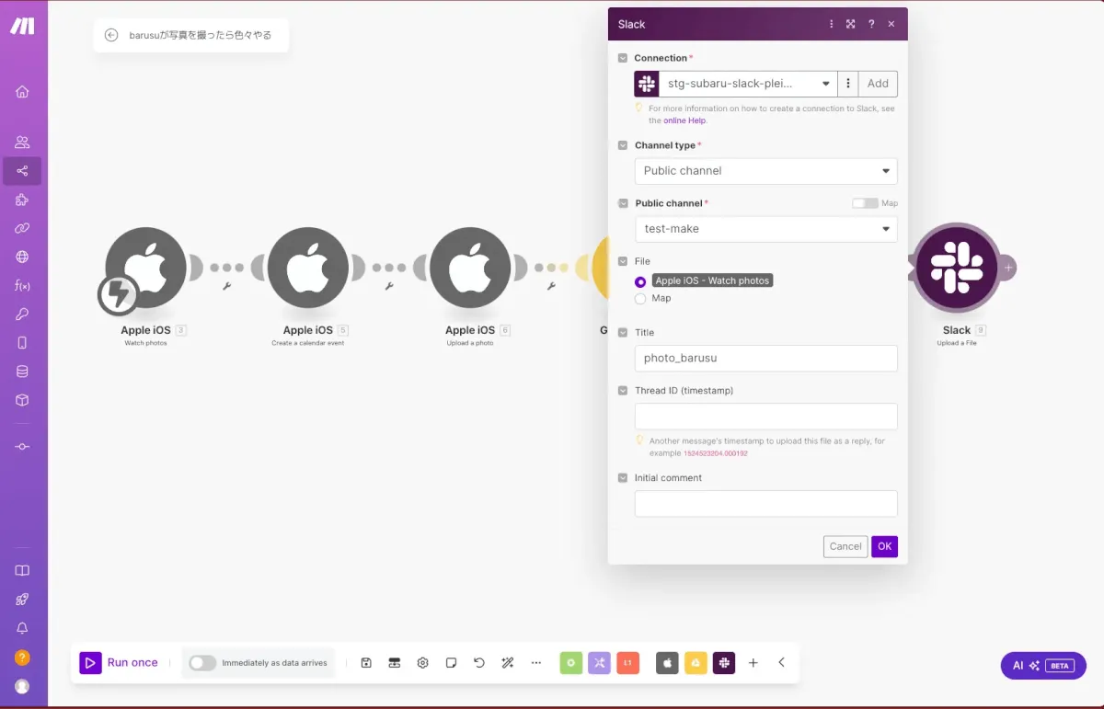This screenshot has height=709, width=1104.
Task: Toggle the File field checkbox
Action: click(623, 261)
